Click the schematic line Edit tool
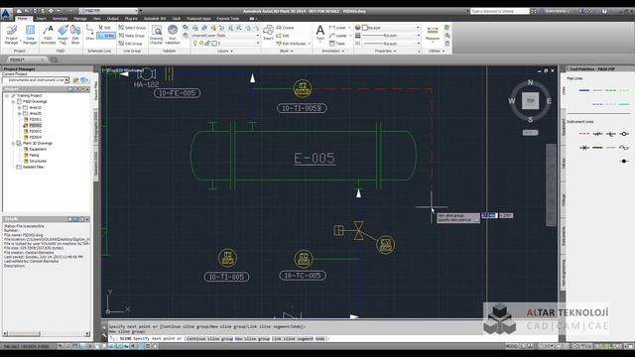 (105, 28)
